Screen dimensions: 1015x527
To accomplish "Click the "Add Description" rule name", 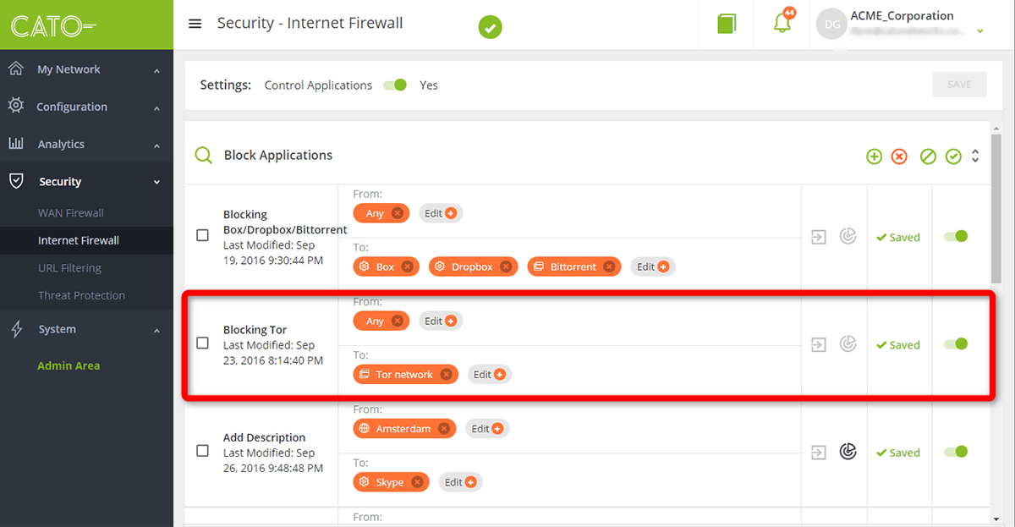I will pos(265,437).
